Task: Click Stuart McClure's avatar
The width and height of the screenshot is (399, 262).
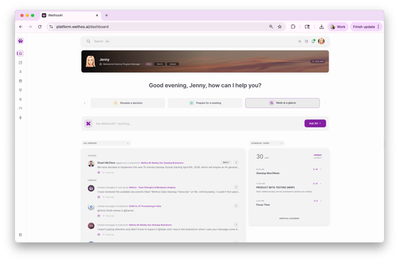Action: pos(91,164)
